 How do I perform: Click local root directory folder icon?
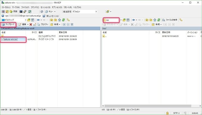tap(56, 20)
